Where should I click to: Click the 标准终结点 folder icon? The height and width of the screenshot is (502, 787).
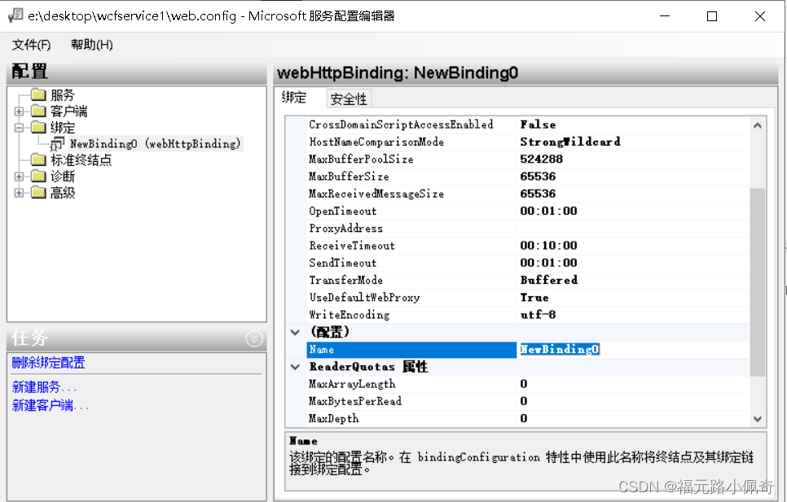(x=38, y=159)
